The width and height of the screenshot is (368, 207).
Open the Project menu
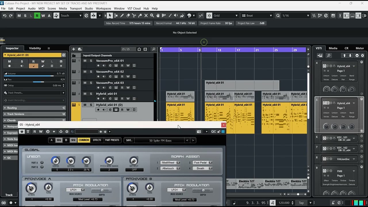(20, 8)
